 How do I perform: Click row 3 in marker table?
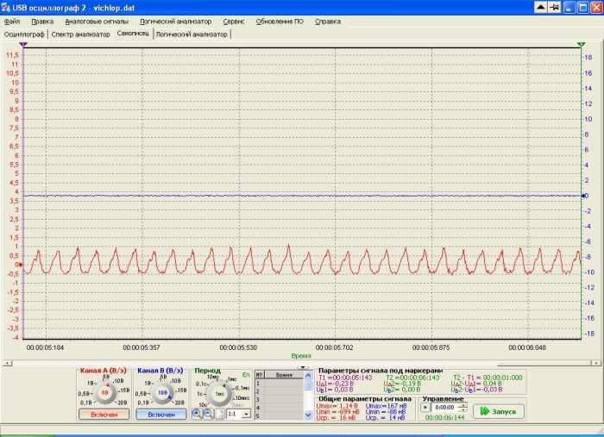coord(280,400)
